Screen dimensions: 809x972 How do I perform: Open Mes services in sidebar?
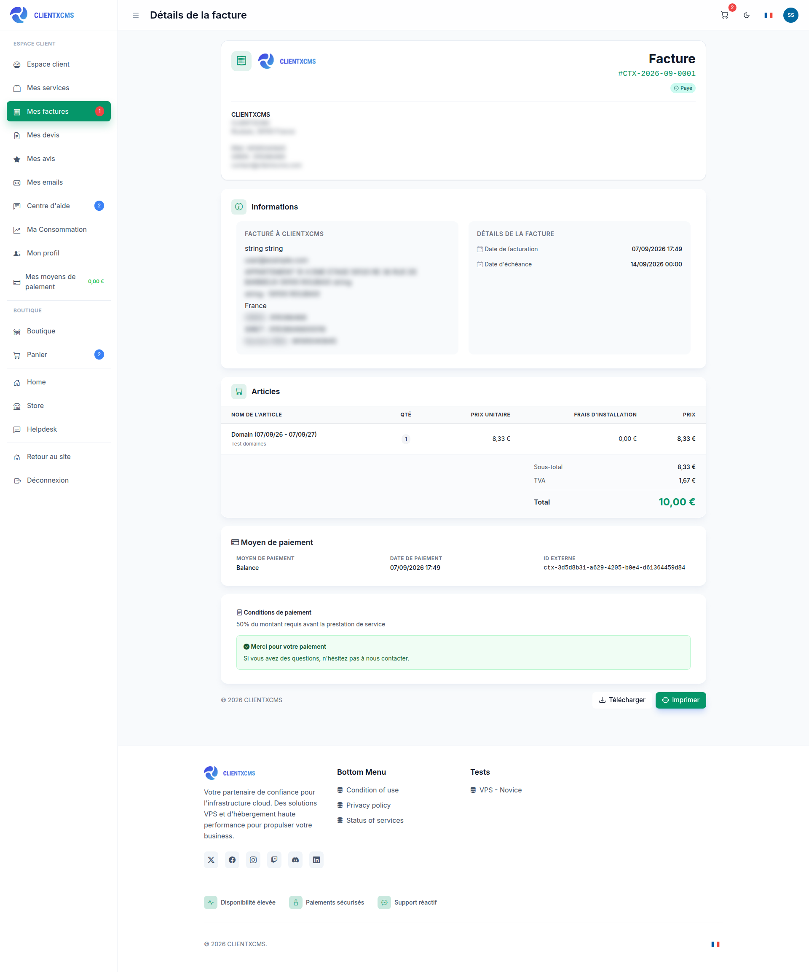(59, 88)
